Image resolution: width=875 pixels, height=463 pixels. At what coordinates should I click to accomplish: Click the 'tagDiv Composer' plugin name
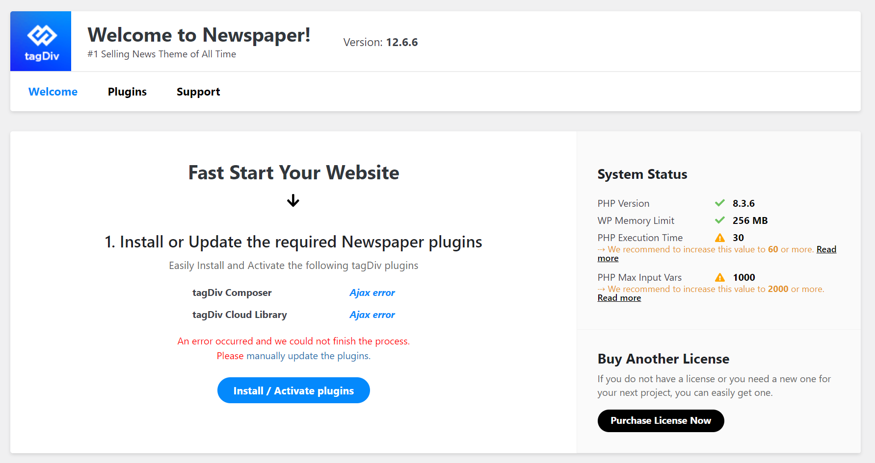coord(232,292)
